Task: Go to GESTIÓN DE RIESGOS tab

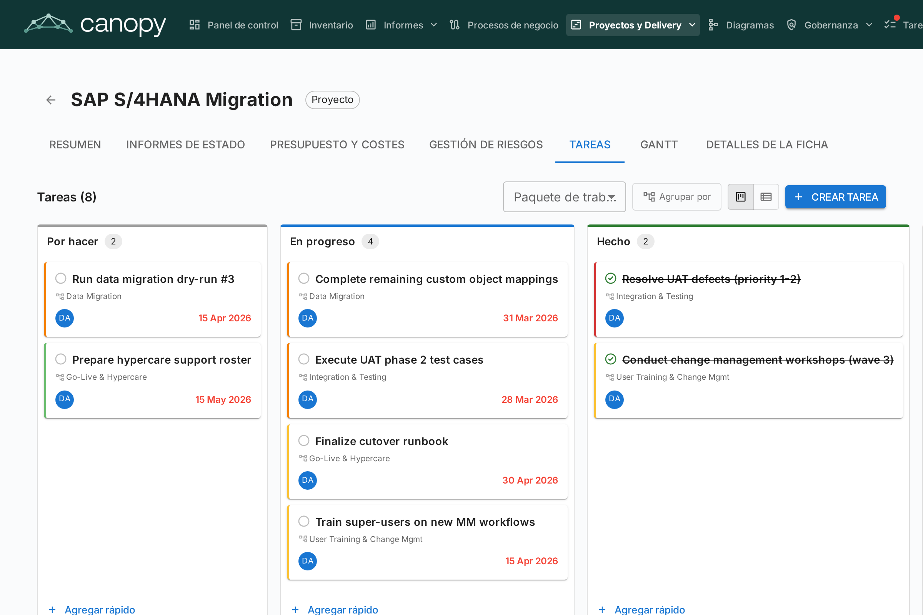Action: coord(486,145)
